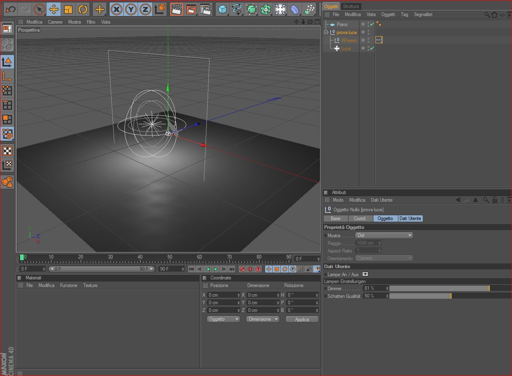Screen dimensions: 512x376
Task: Open the Oggetto dropdown in Coordinate panel
Action: (x=224, y=319)
